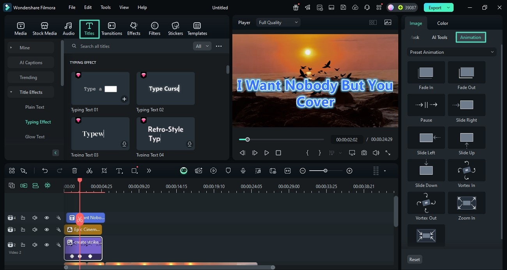Screen dimensions: 507x270
Task: Click the fullscreen expand icon in player
Action: pyautogui.click(x=388, y=153)
